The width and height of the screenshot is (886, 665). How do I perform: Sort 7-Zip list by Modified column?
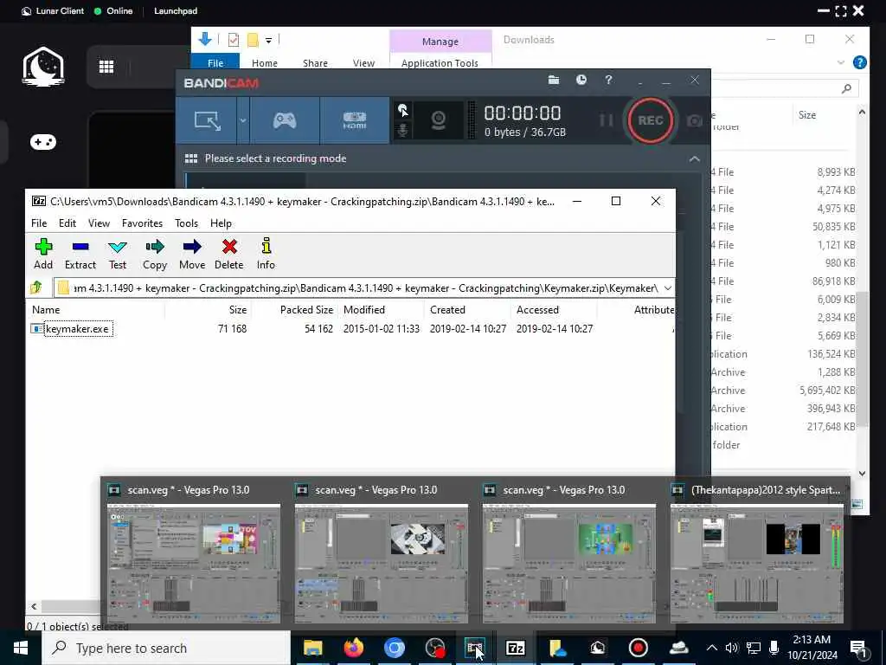tap(364, 310)
